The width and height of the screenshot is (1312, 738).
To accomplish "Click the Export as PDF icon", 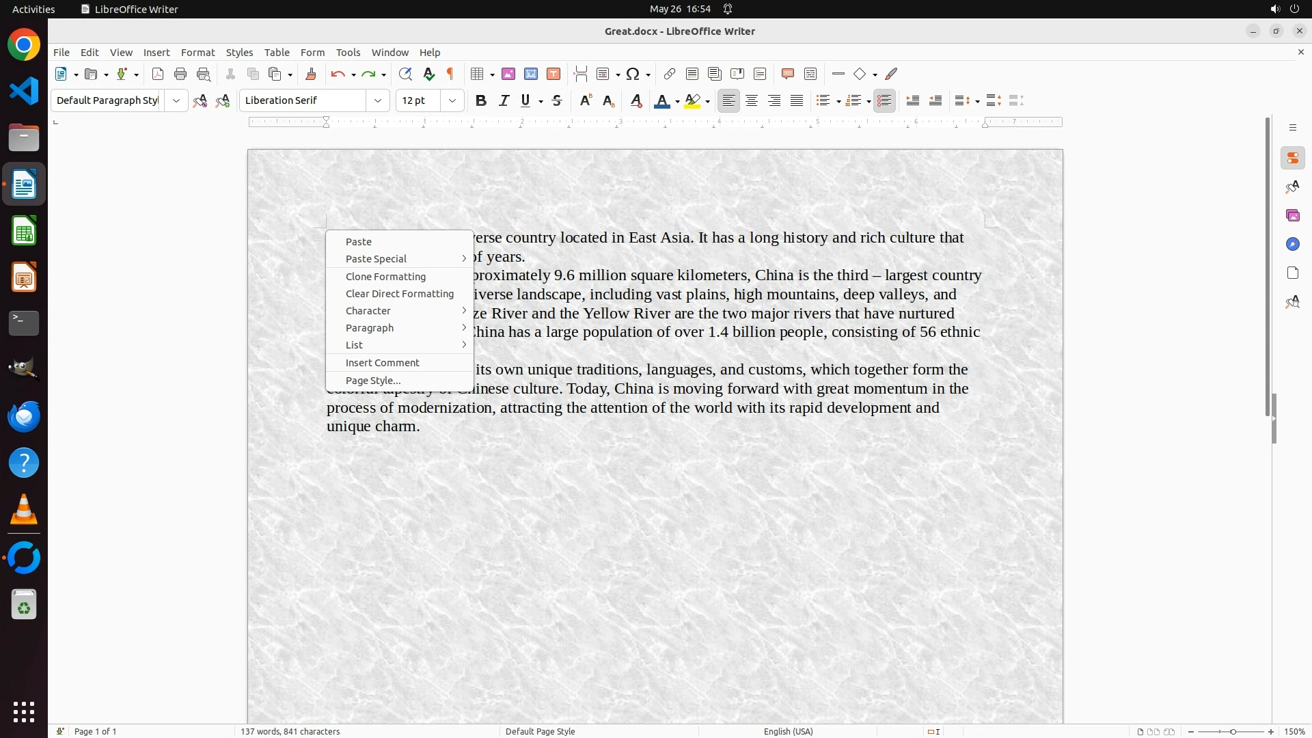I will [158, 74].
